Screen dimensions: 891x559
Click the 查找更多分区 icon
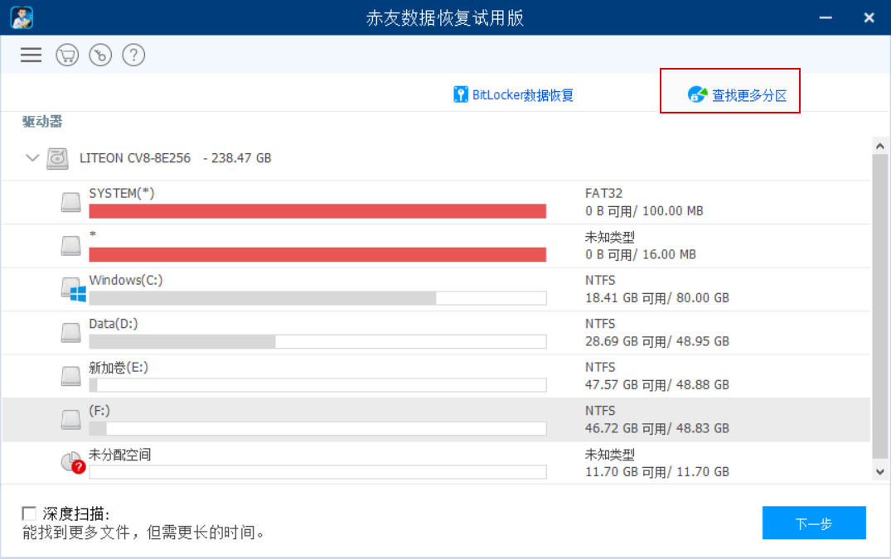[697, 94]
